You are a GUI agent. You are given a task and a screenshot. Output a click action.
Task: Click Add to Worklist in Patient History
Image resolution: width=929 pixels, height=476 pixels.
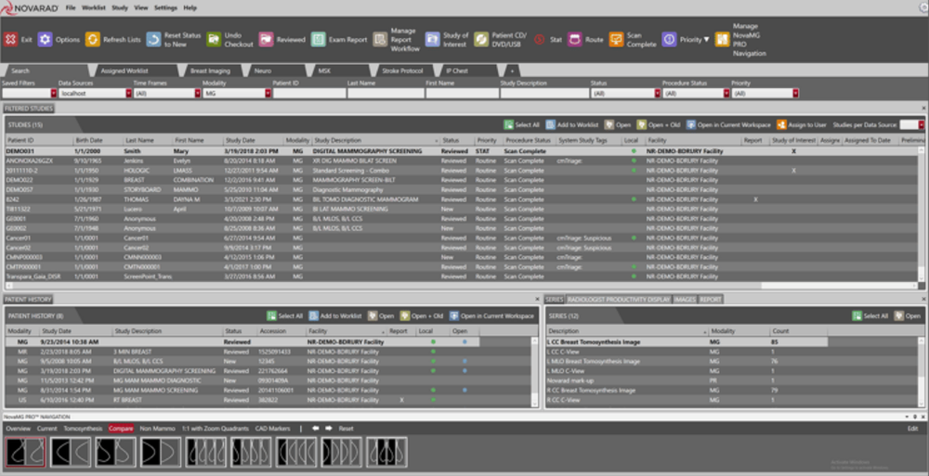click(x=334, y=316)
